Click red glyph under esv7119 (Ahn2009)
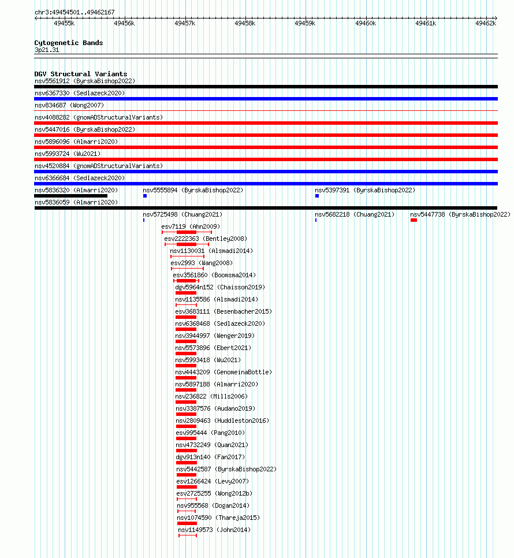The image size is (514, 558). [x=187, y=232]
